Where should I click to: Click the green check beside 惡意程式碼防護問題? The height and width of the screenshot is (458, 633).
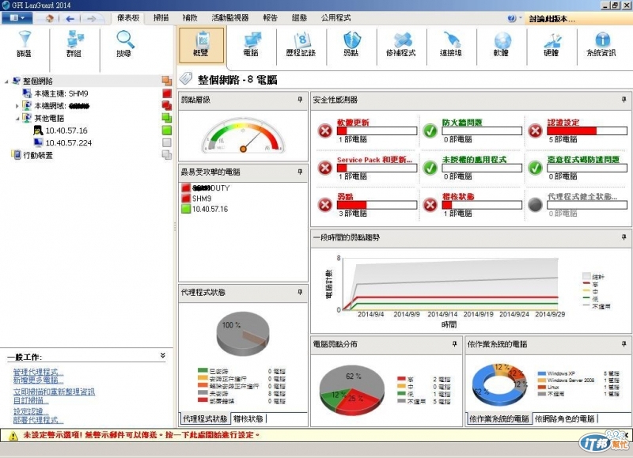pos(536,168)
